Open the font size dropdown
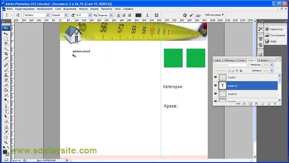289x163 pixels. (x=90, y=15)
